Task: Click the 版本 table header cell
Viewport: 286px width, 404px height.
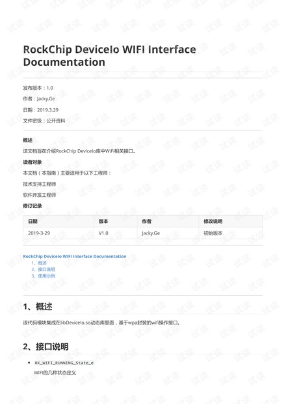Action: (116, 222)
